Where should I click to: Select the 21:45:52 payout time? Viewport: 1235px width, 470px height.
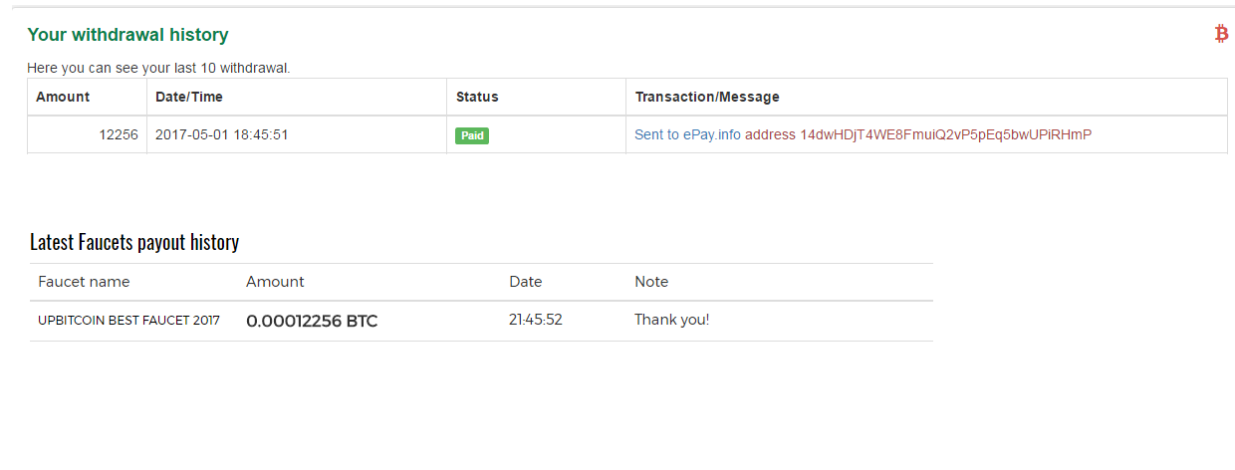536,320
